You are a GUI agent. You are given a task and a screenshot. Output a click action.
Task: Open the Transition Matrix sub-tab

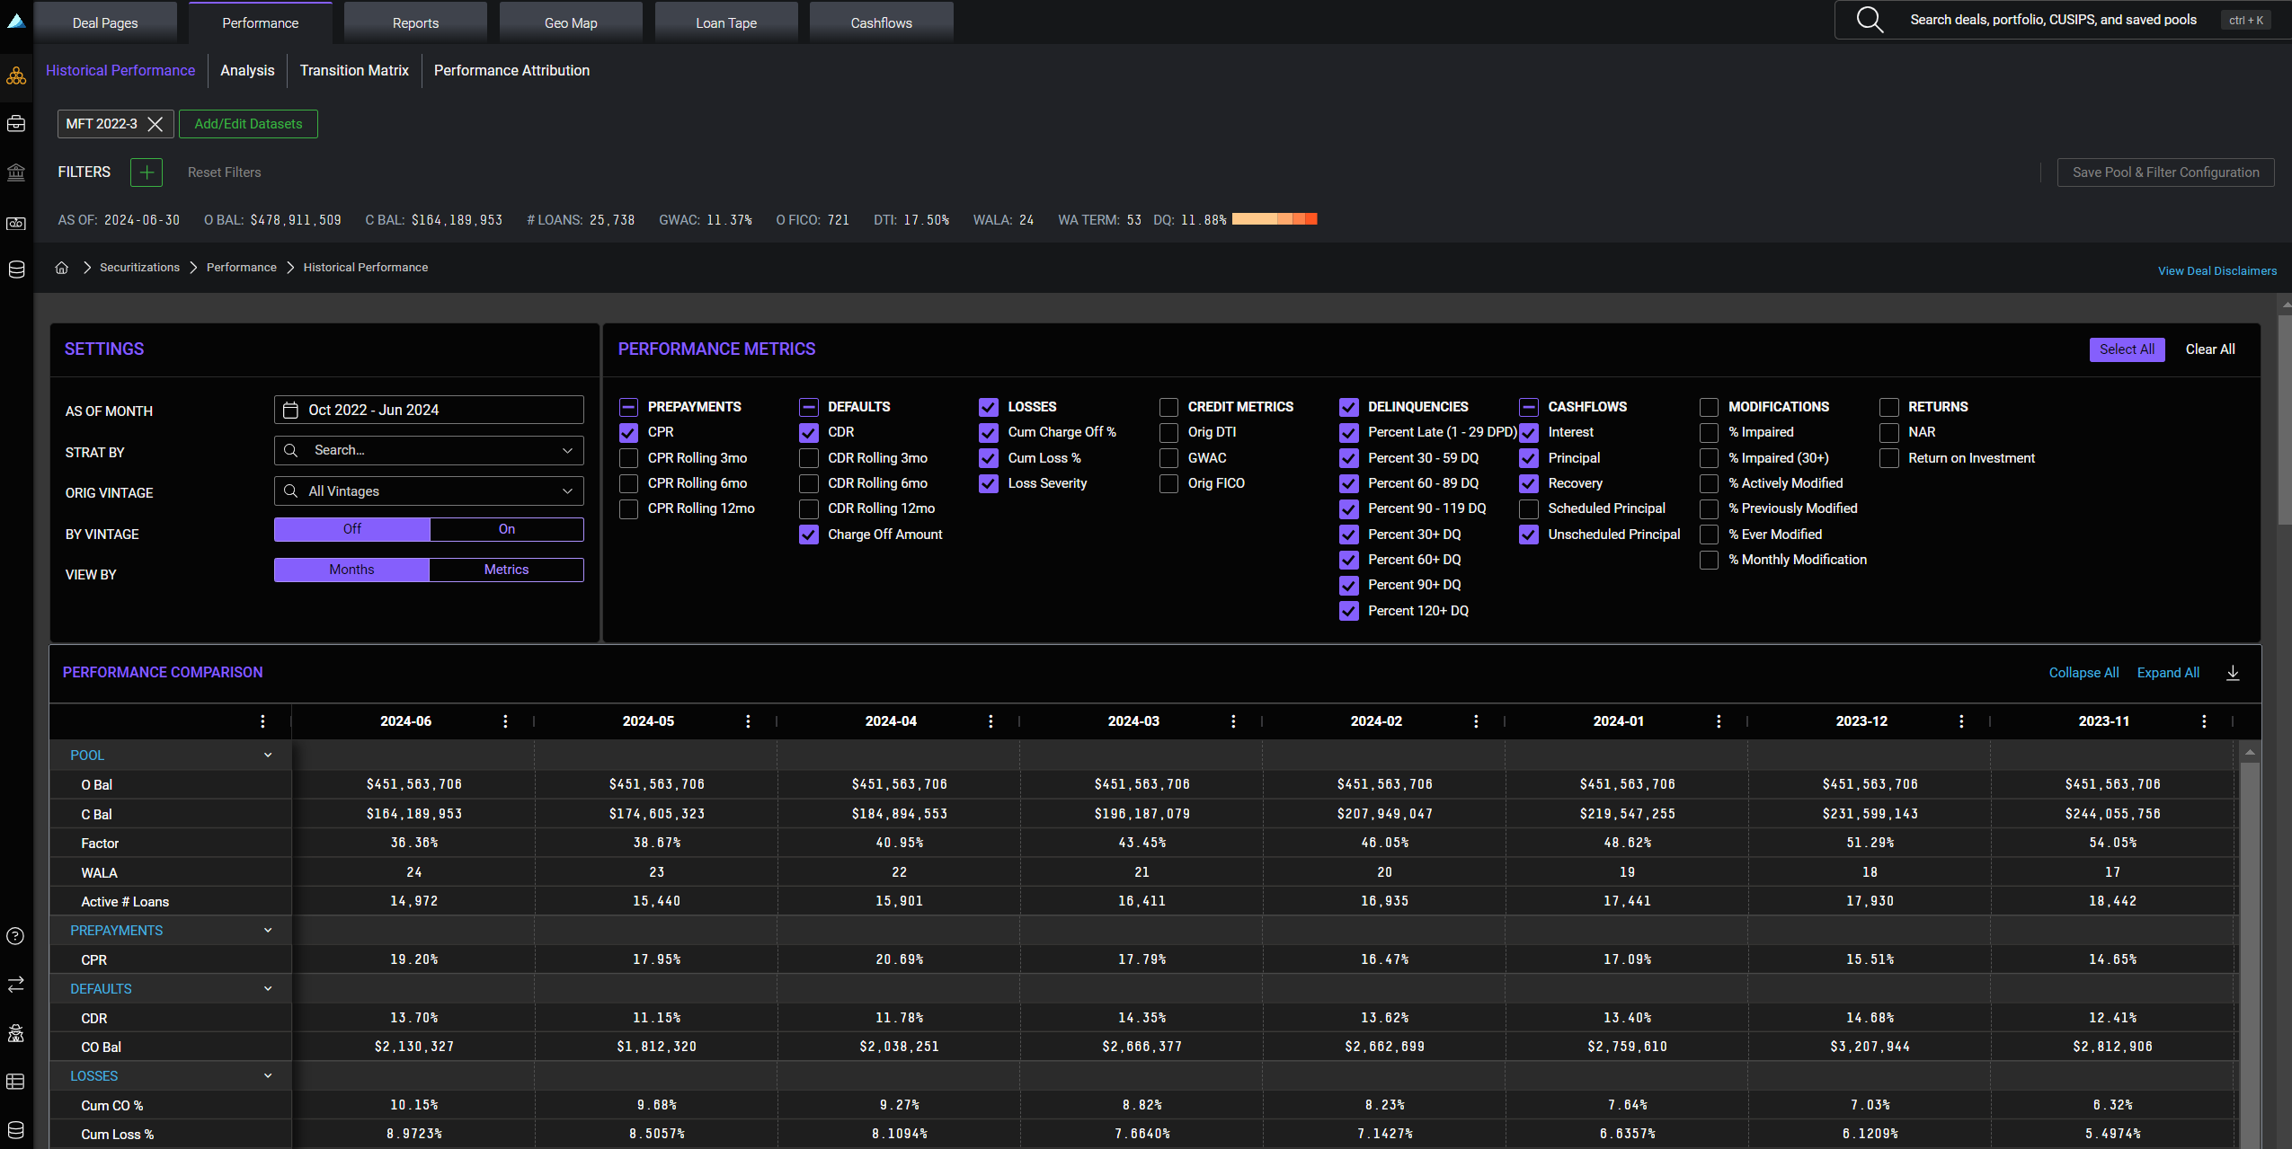354,70
